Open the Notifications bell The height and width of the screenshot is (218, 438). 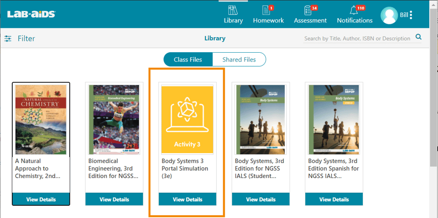pyautogui.click(x=354, y=10)
